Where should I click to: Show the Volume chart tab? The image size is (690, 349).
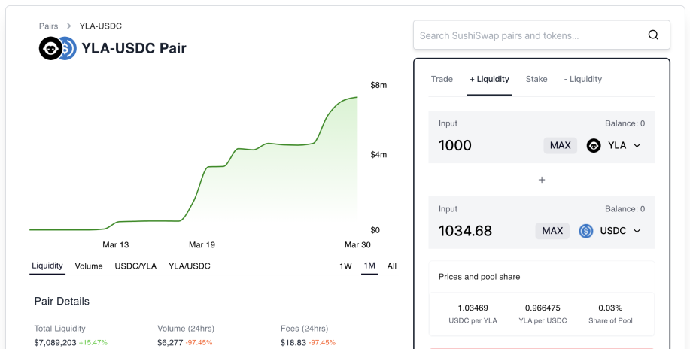point(89,266)
